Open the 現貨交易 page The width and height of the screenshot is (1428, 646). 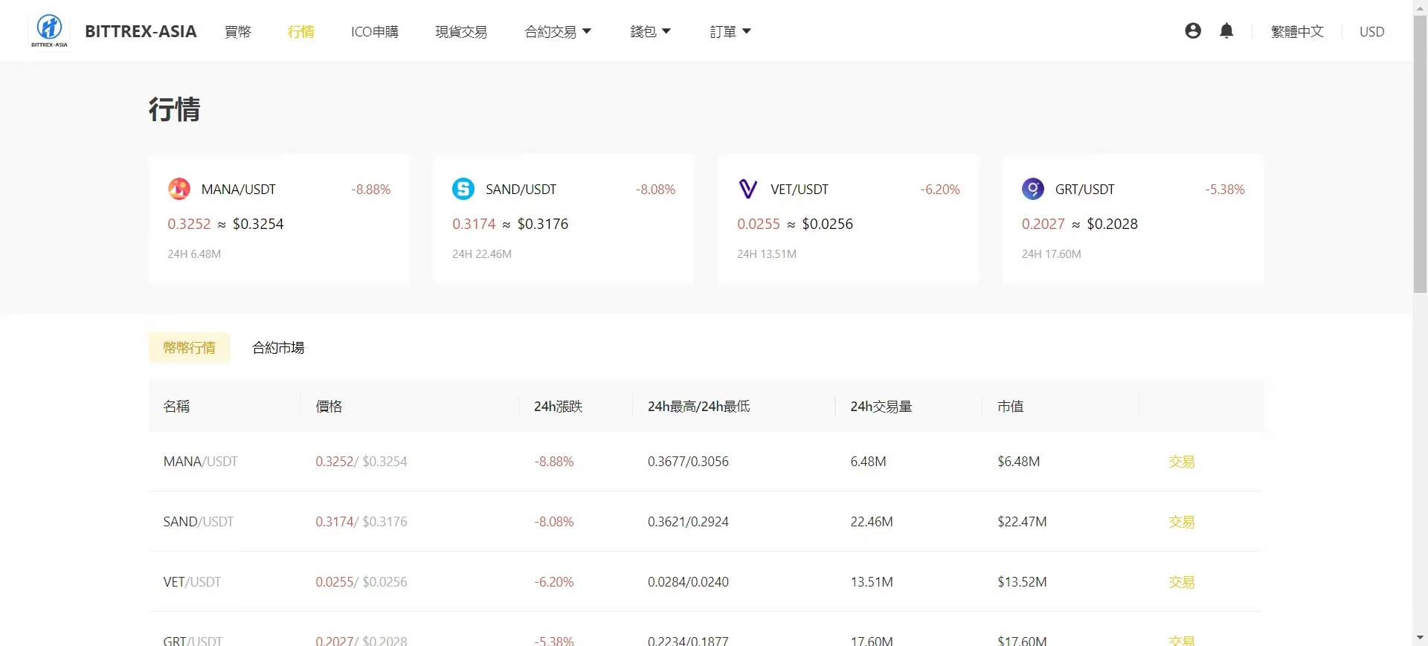[x=461, y=31]
